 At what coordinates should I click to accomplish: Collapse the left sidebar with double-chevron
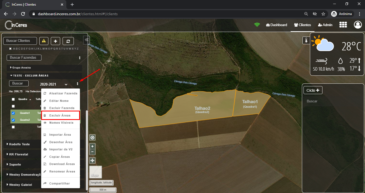click(x=86, y=40)
